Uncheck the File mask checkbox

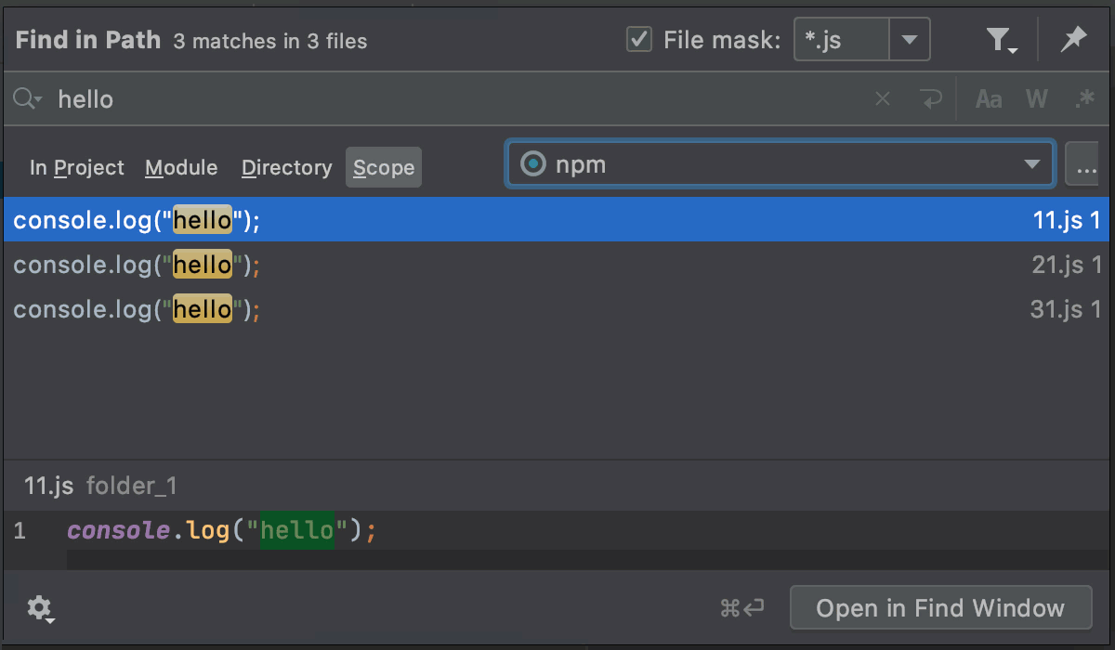(x=638, y=39)
